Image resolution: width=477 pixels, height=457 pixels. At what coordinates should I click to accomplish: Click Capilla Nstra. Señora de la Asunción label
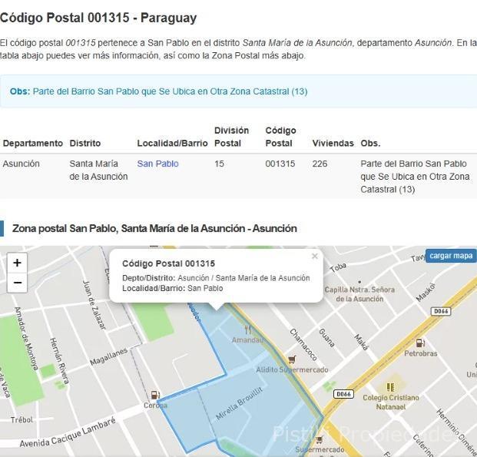point(359,294)
